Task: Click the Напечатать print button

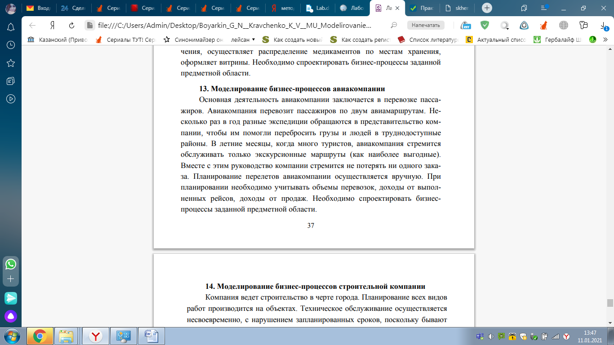Action: (x=426, y=25)
